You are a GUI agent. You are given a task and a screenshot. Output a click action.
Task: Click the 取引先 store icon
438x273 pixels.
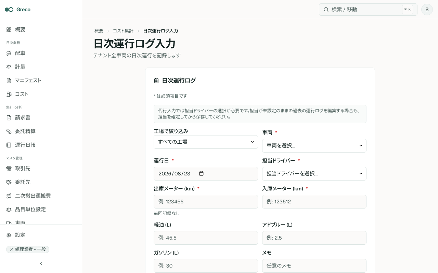pyautogui.click(x=9, y=169)
